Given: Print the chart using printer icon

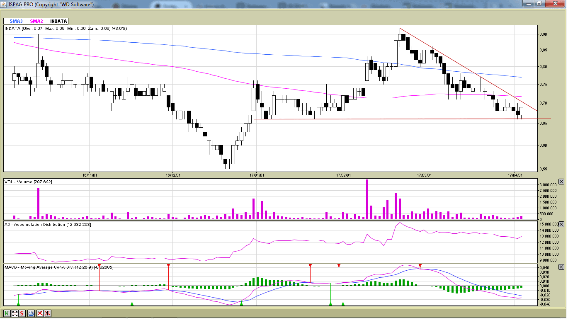Looking at the screenshot, I should [x=31, y=313].
